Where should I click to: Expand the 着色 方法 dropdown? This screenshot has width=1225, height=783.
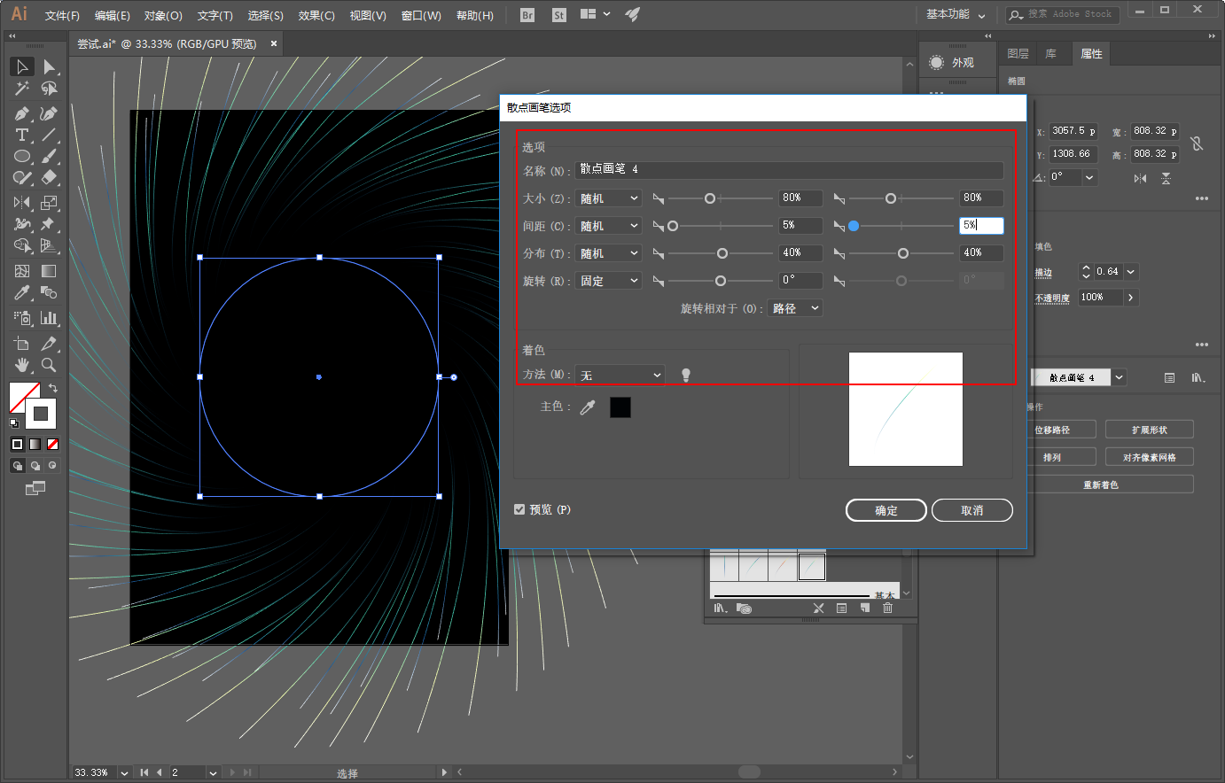[x=620, y=376]
